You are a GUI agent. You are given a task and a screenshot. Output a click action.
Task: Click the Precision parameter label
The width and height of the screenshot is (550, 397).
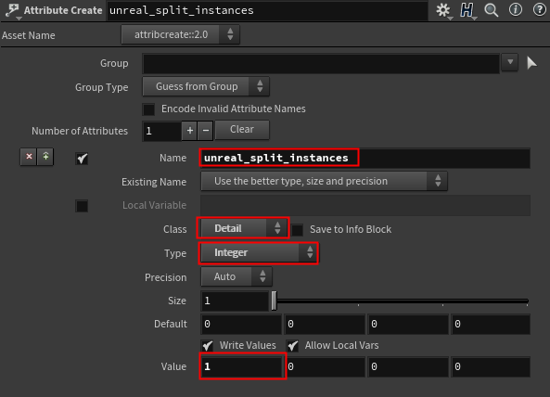click(166, 277)
